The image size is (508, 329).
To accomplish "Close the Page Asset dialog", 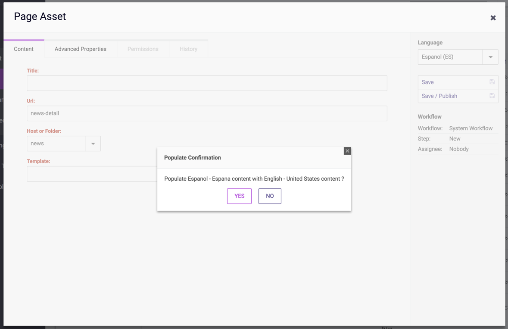I will click(493, 18).
